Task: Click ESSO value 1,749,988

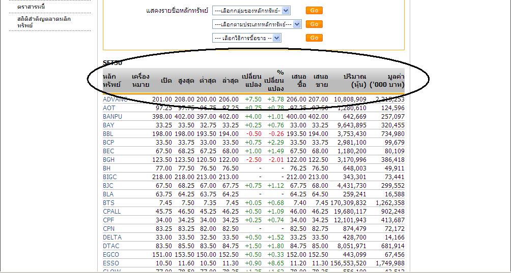Action: point(390,263)
